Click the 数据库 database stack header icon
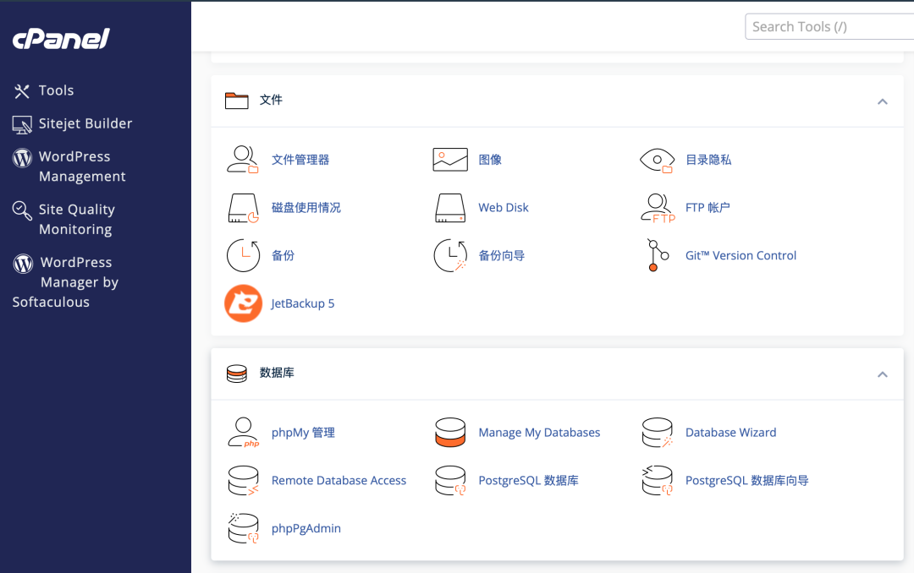Viewport: 914px width, 573px height. [x=237, y=374]
